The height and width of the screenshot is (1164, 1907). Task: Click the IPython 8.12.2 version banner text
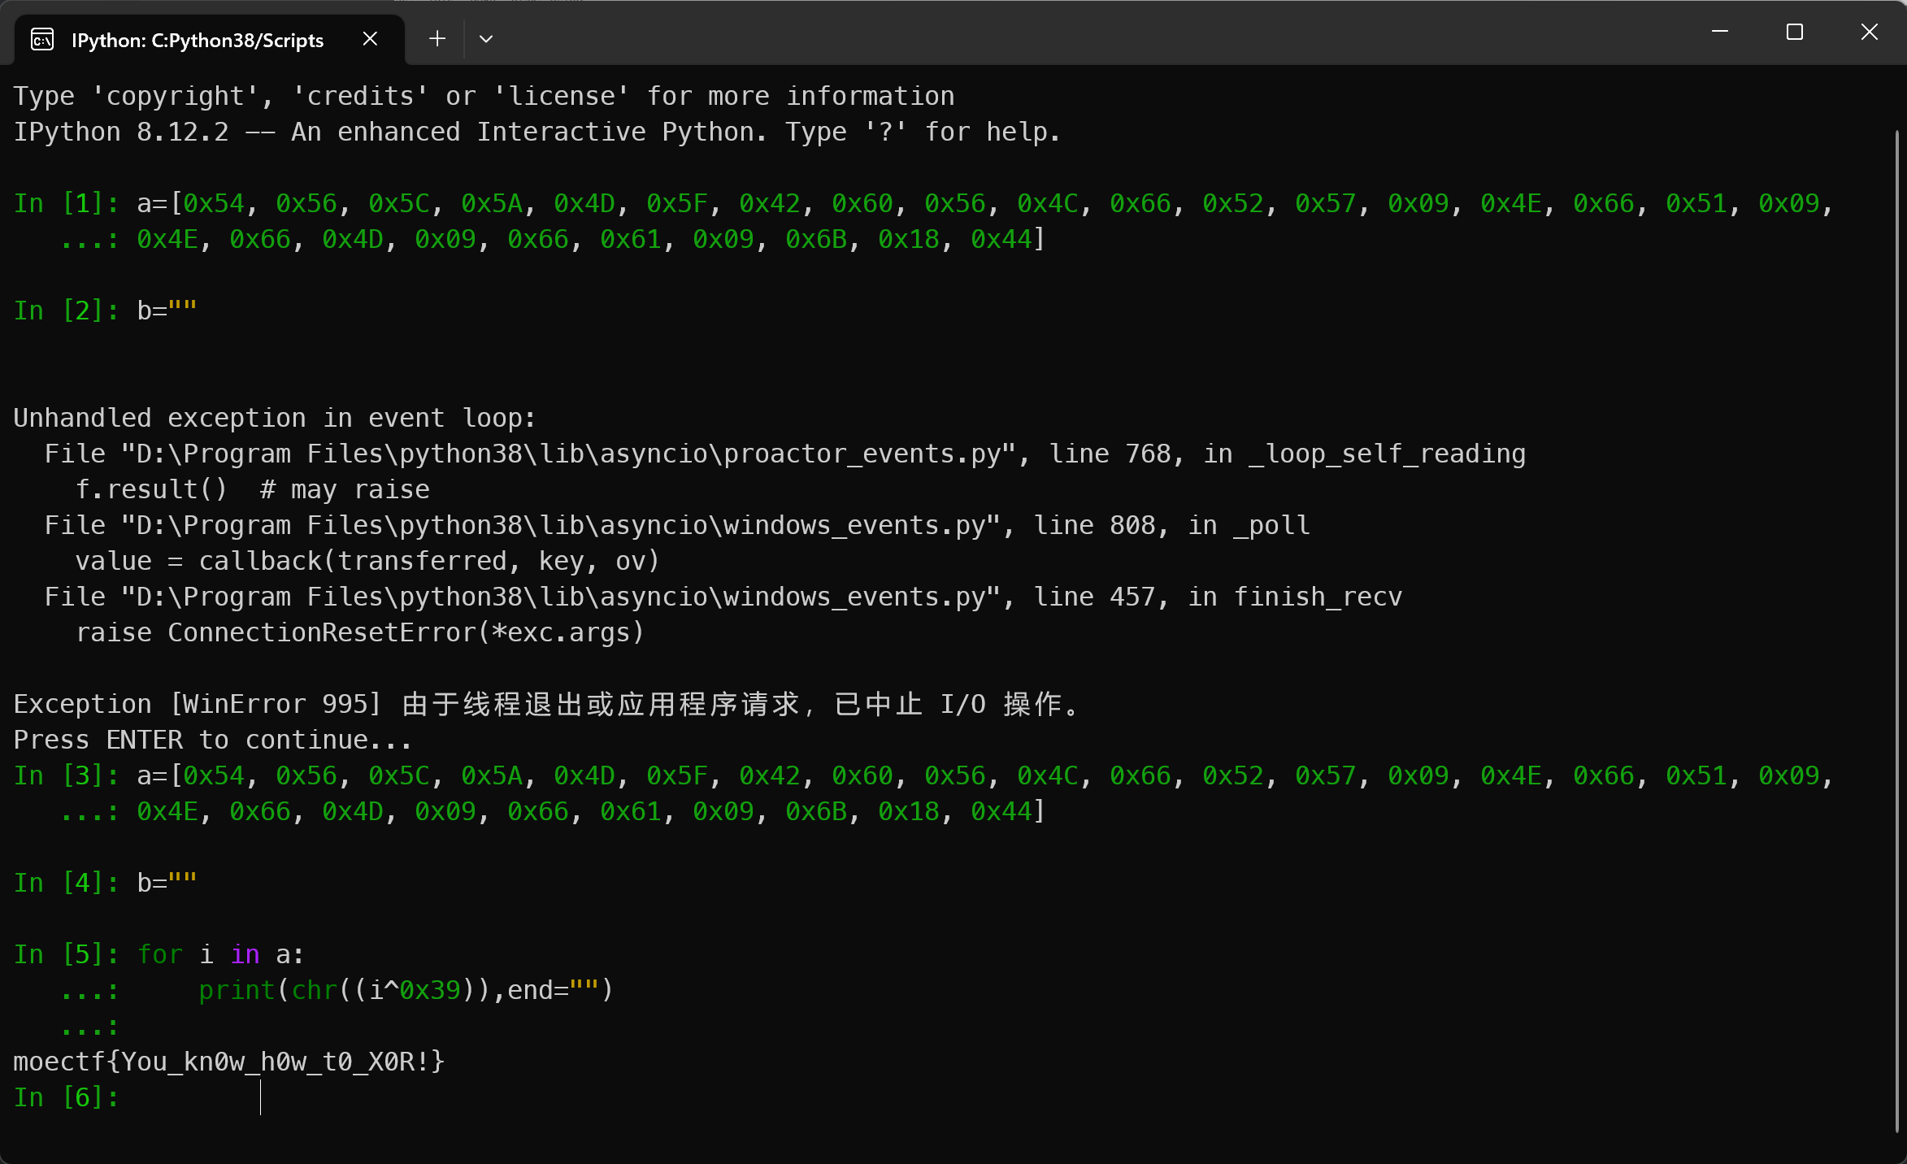[x=536, y=132]
